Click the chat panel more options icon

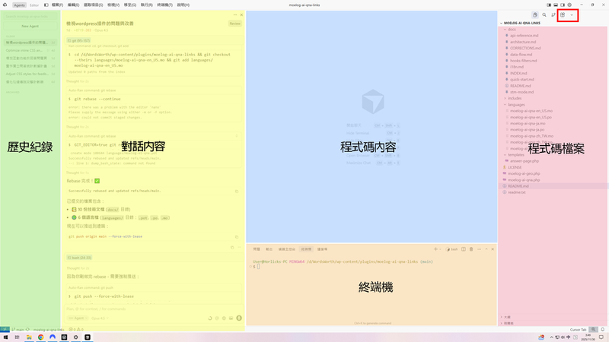click(235, 14)
